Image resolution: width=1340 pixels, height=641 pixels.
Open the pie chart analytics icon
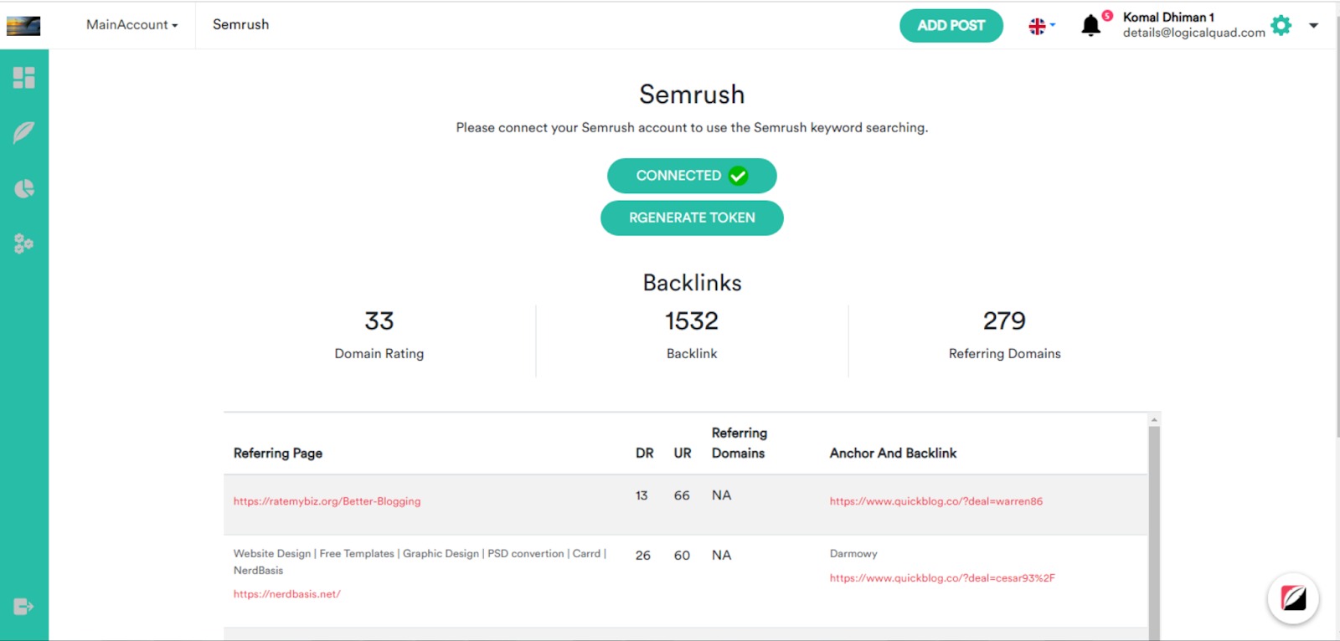point(23,188)
